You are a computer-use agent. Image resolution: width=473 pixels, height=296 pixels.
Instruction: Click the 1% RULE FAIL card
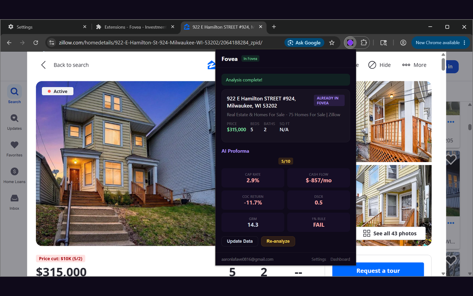pyautogui.click(x=319, y=222)
